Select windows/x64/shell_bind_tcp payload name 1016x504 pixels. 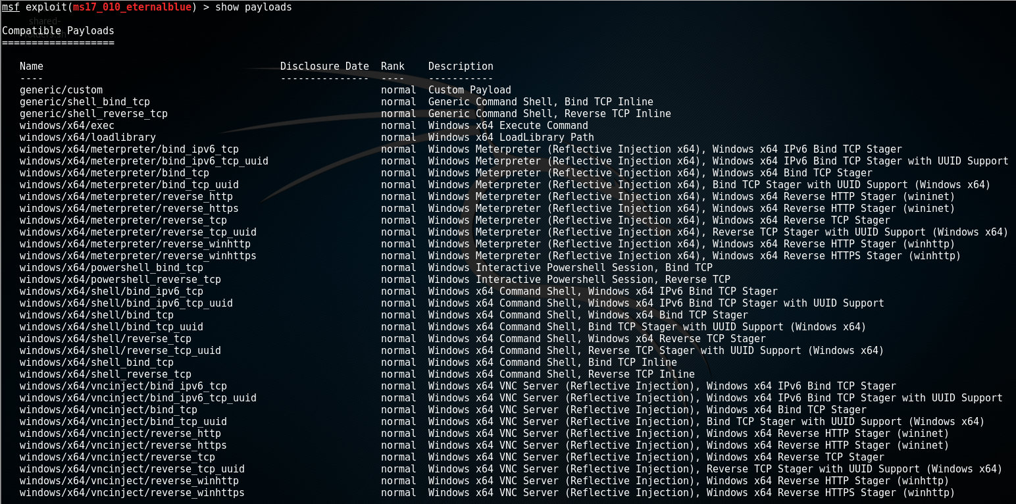click(x=97, y=363)
